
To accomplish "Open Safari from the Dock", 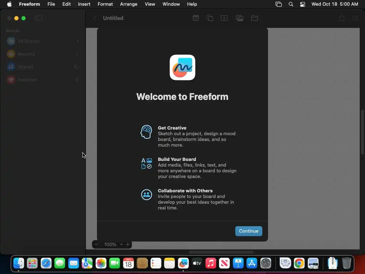I will coord(46,263).
